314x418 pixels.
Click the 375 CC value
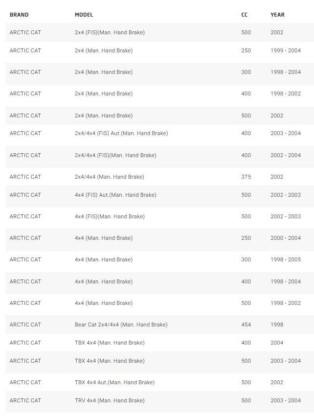pyautogui.click(x=246, y=177)
